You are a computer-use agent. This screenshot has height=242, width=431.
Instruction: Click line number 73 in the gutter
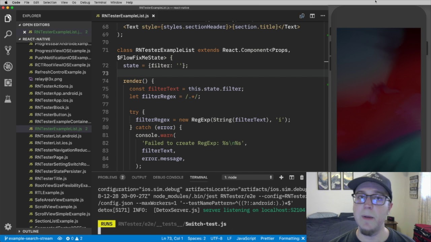105,73
